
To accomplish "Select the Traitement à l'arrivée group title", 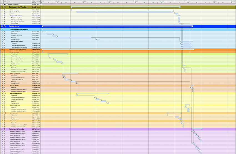I will pos(16,129).
